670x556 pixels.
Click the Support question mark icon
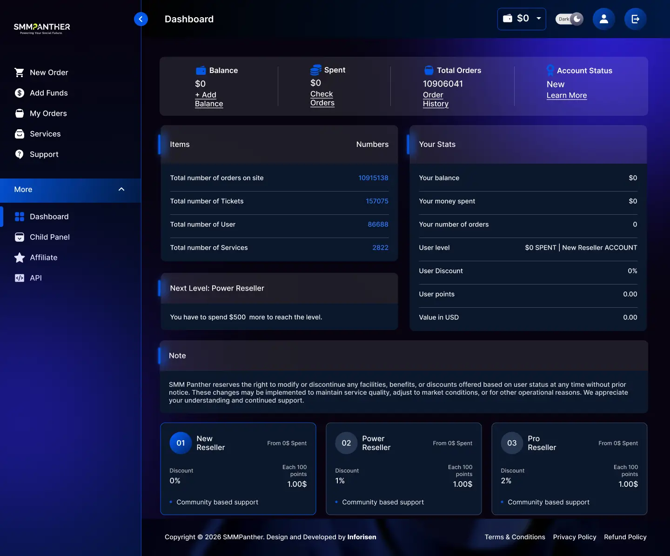(x=19, y=154)
